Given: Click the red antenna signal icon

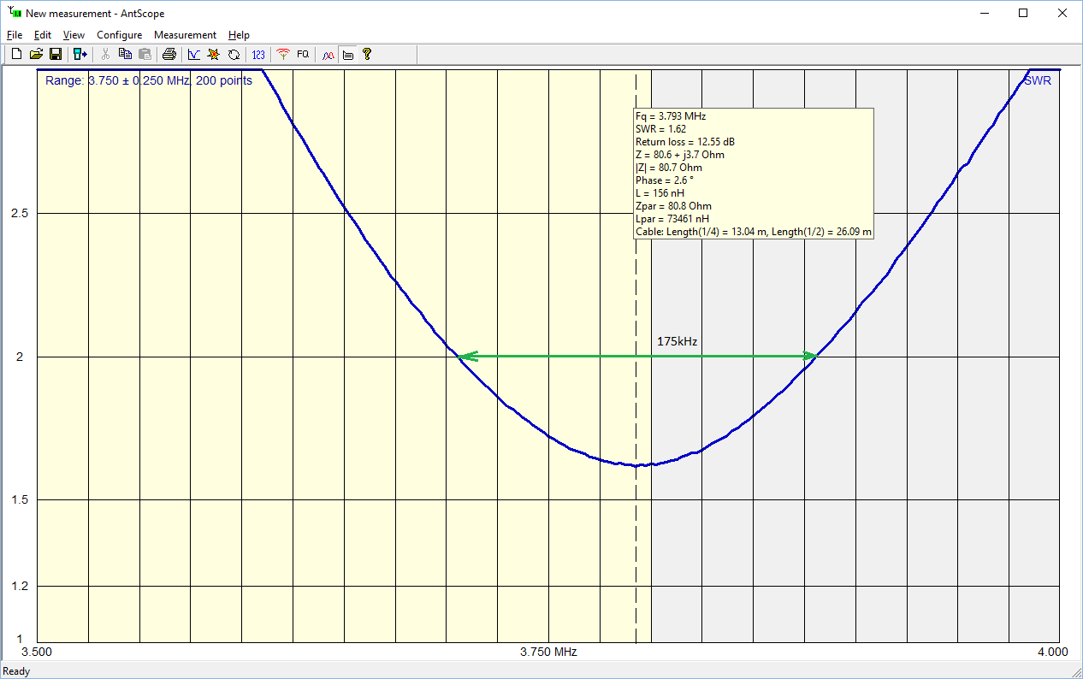Looking at the screenshot, I should point(283,55).
